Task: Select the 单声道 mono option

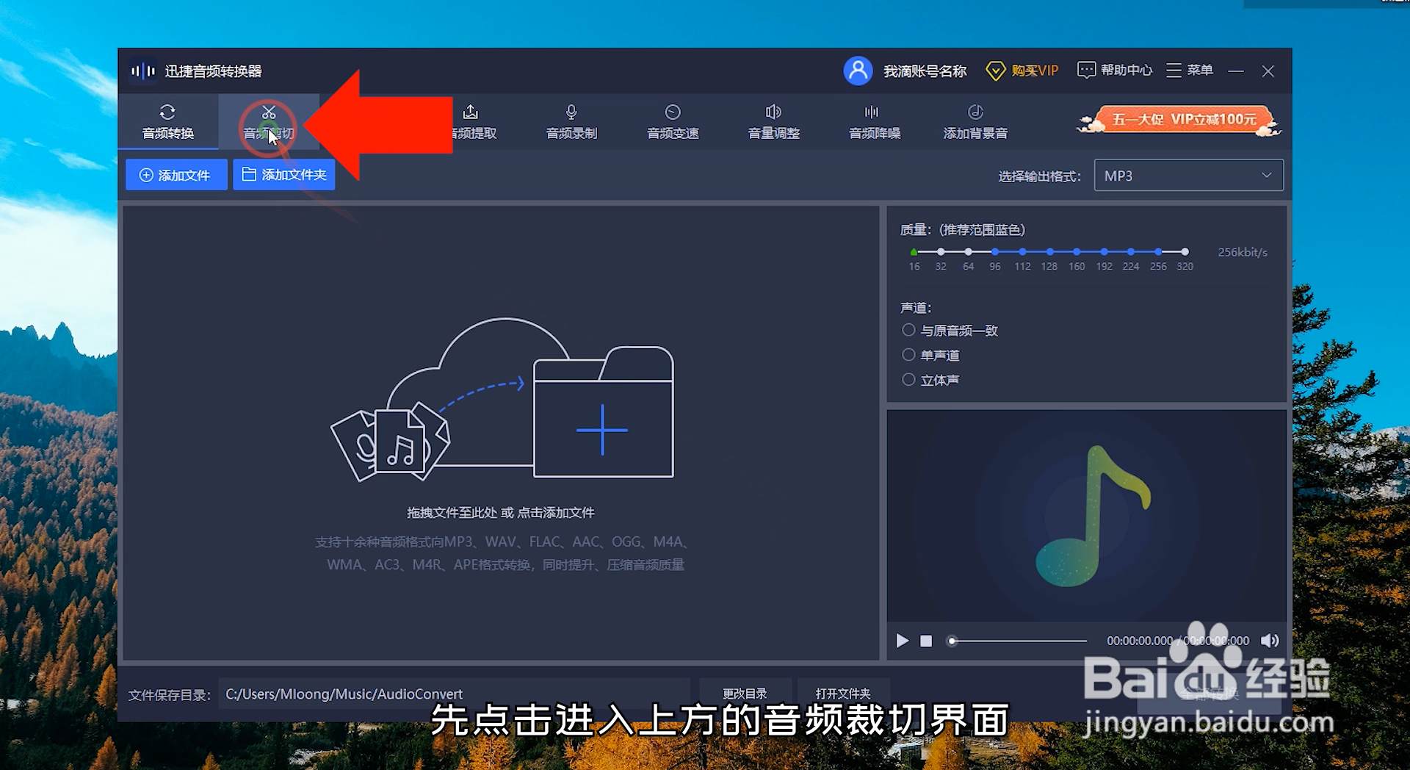Action: point(930,356)
